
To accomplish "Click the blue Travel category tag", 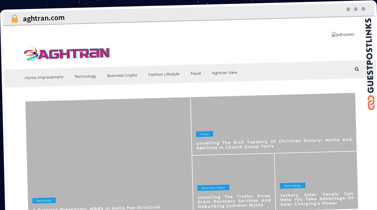I will 205,134.
